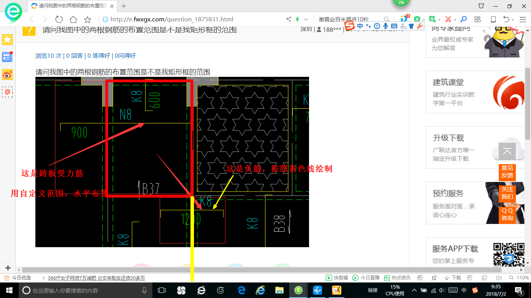Open the extensions grid icon

click(478, 19)
